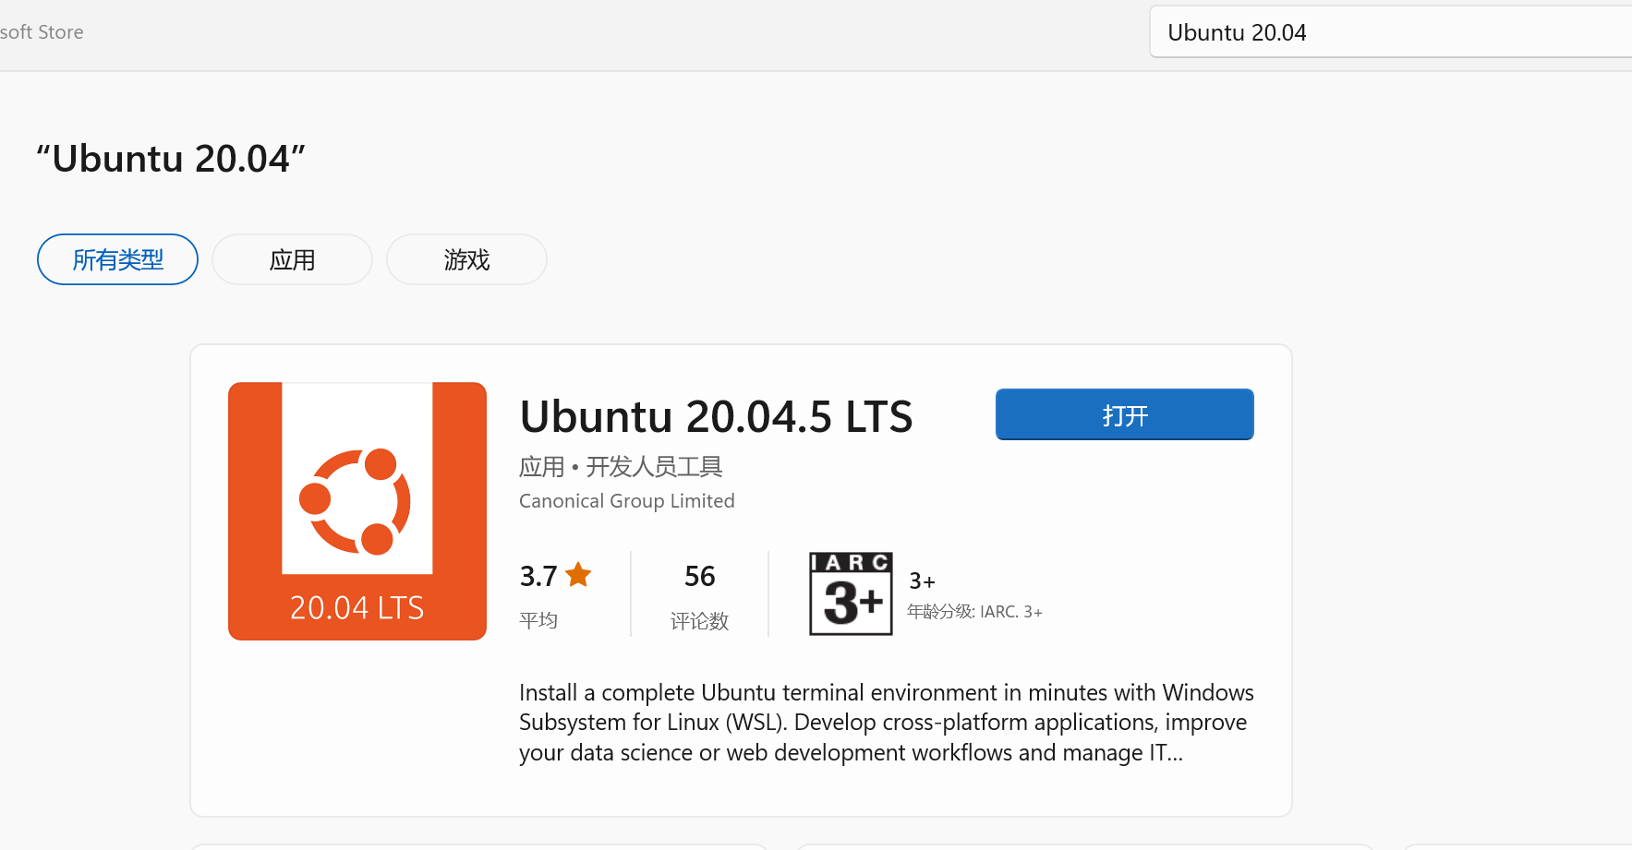Image resolution: width=1632 pixels, height=850 pixels.
Task: Select the 所有类型 filter tab
Action: (x=117, y=259)
